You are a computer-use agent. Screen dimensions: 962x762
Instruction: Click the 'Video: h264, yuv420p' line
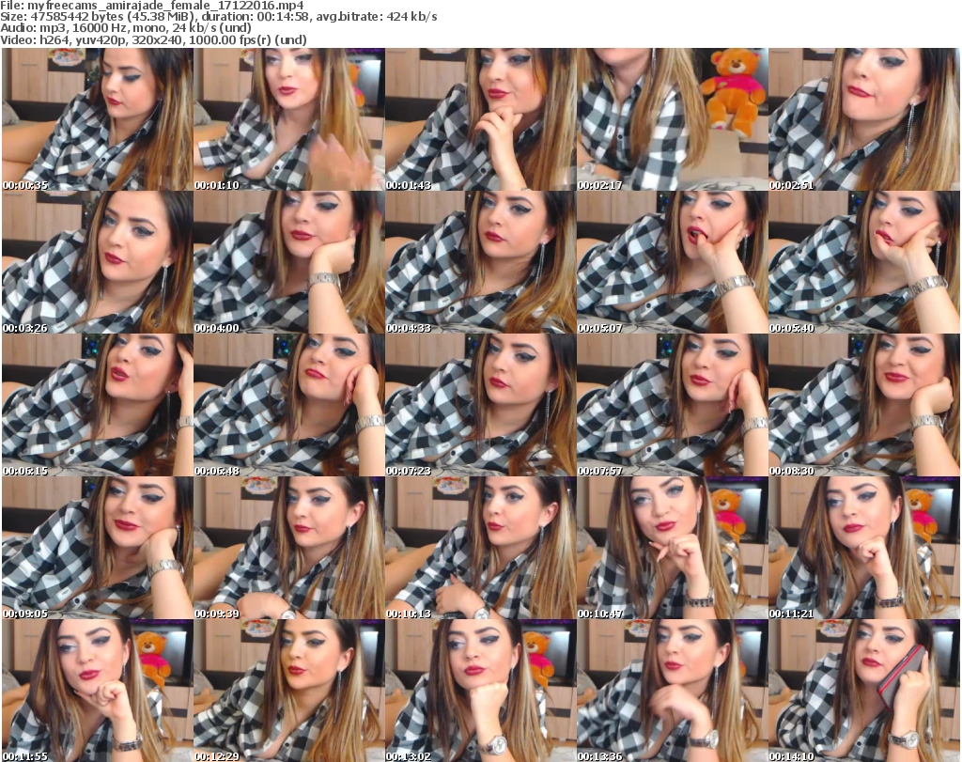point(153,39)
